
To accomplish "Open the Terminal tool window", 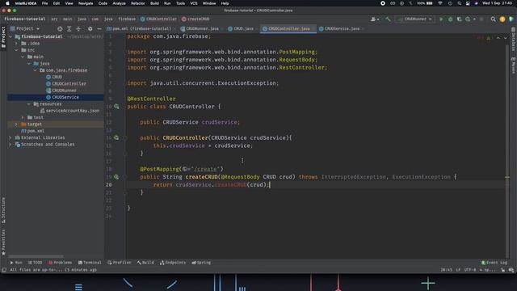I will pos(90,263).
